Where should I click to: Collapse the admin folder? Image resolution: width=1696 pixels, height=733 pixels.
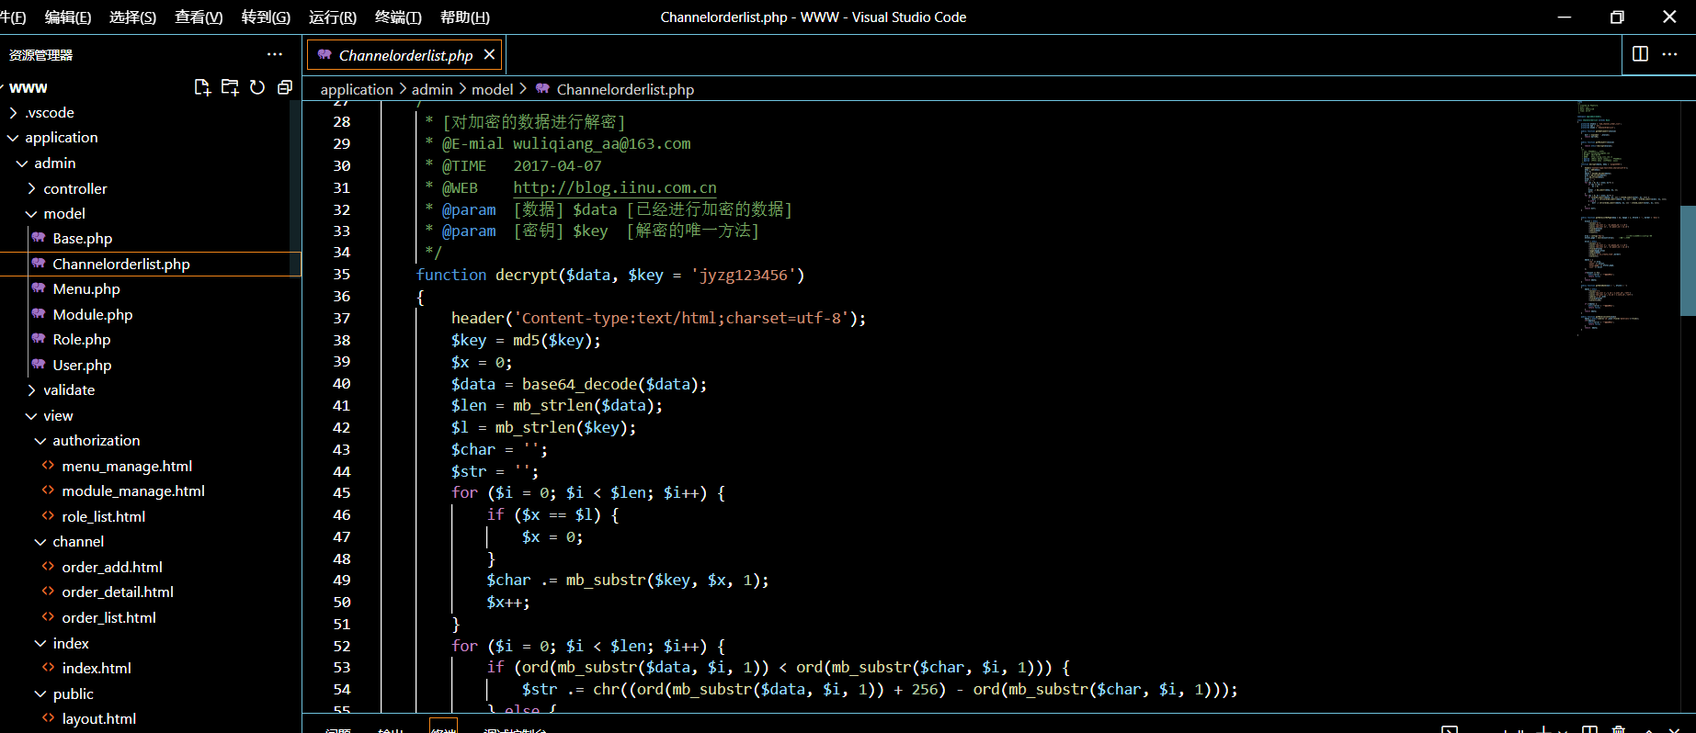click(x=55, y=163)
